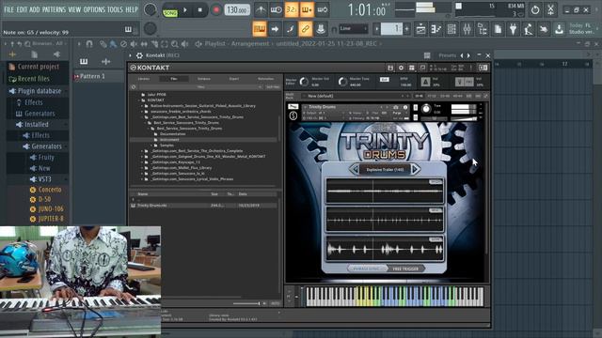Image resolution: width=602 pixels, height=338 pixels.
Task: Select next preset arrow in Kontakt wrapper
Action: (x=468, y=55)
